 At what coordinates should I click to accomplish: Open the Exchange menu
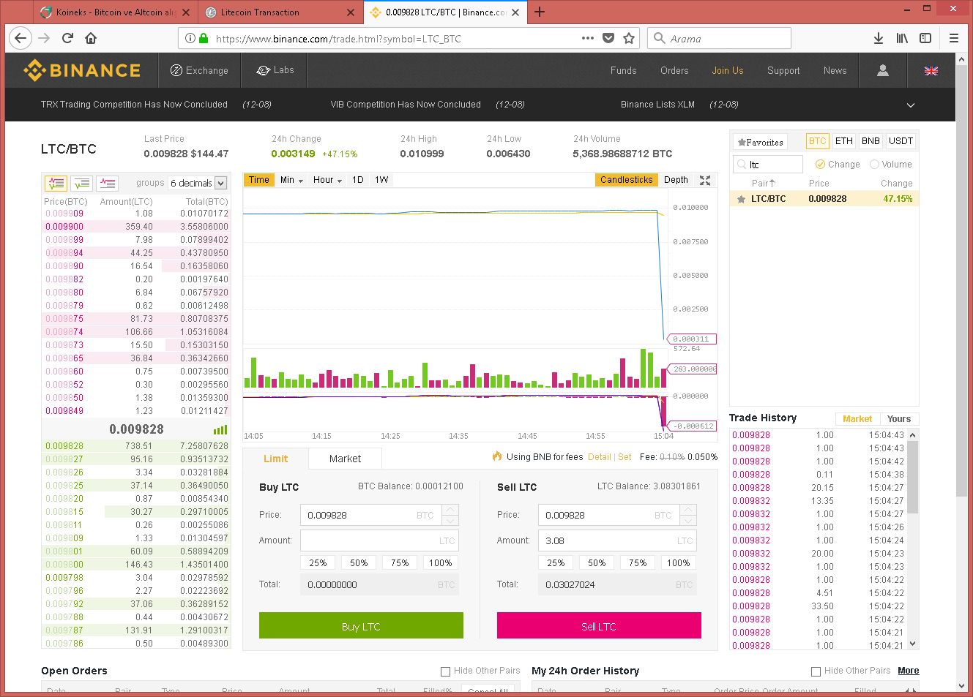coord(199,70)
